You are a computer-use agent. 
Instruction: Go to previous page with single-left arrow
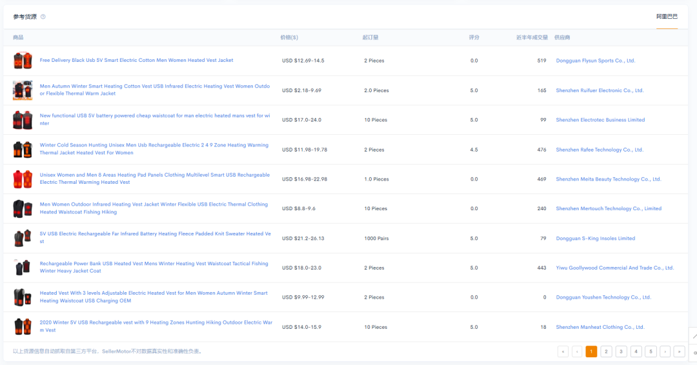tap(577, 351)
